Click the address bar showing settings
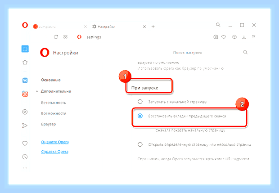Viewport: 279px width, 193px height. [x=94, y=37]
